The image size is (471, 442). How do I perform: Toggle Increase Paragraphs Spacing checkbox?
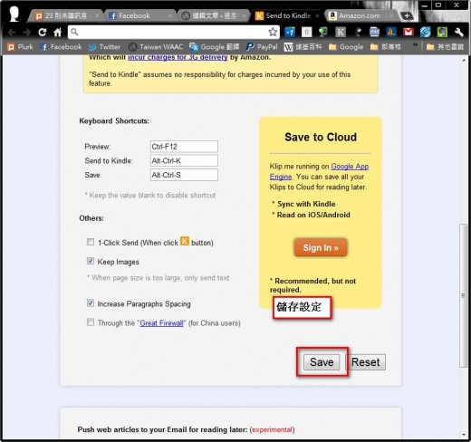pyautogui.click(x=91, y=303)
